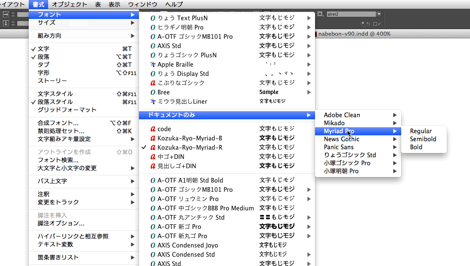Click the clear overrides icon under alret2 dropdown
This screenshot has height=266, width=470.
point(365,24)
